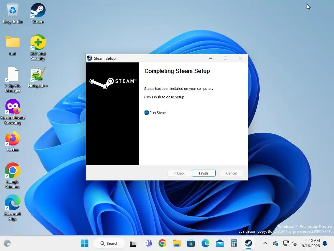Open the Mail app from taskbar
334x251 pixels.
[220, 243]
